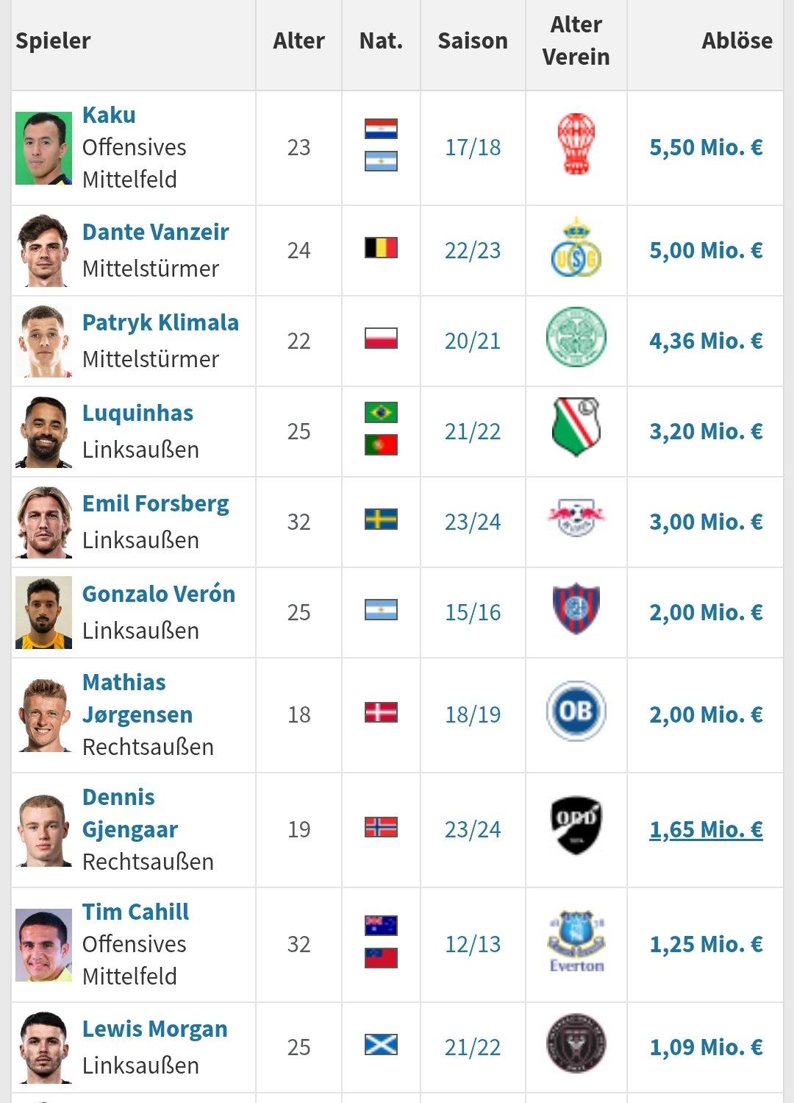Open the Legia Warsaw crest icon

click(x=576, y=428)
